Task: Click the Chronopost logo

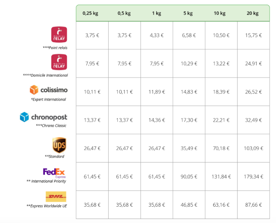Action: click(44, 117)
